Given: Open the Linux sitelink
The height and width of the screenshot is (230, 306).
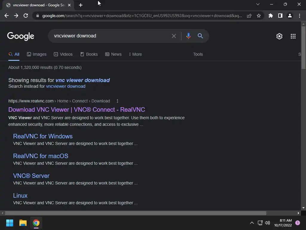Looking at the screenshot, I should coord(20,196).
